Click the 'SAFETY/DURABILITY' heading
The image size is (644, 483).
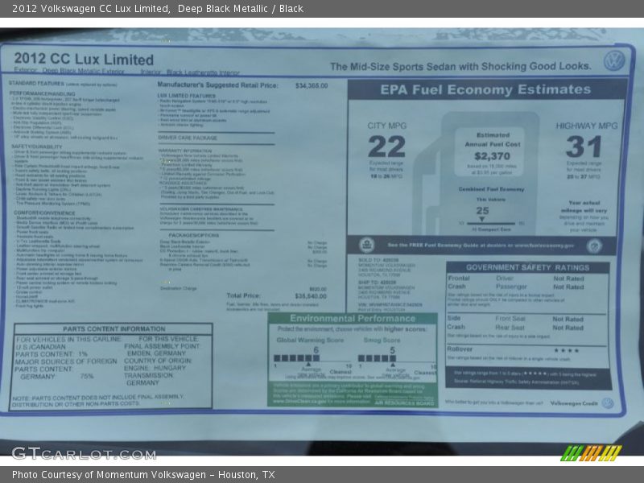37,147
